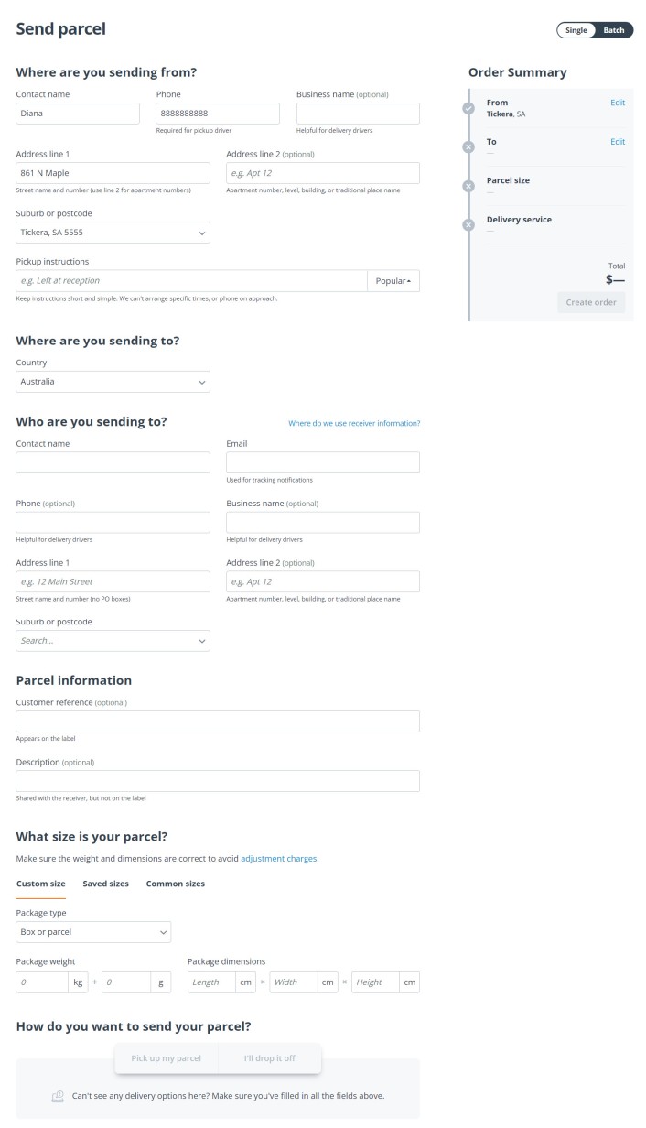Open the Country dropdown
The height and width of the screenshot is (1128, 646).
pyautogui.click(x=113, y=382)
